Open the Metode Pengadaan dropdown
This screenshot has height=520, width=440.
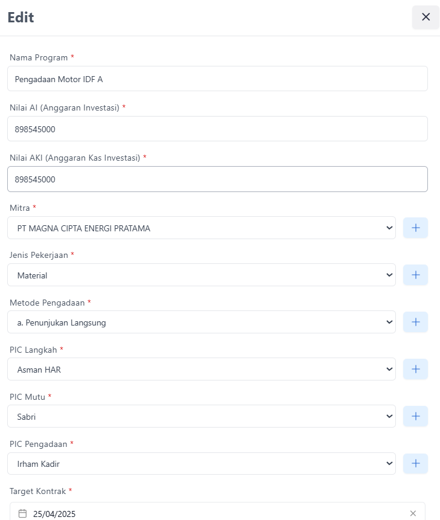202,322
